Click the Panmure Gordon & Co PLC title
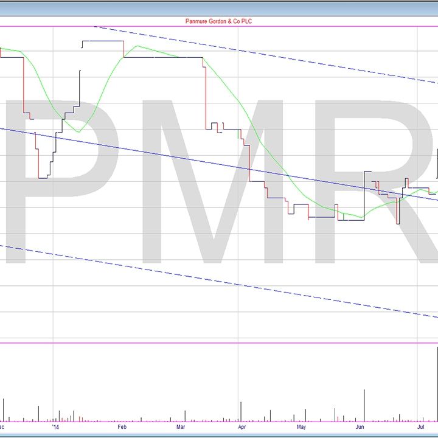Screen dimensions: 438x438 coord(218,21)
